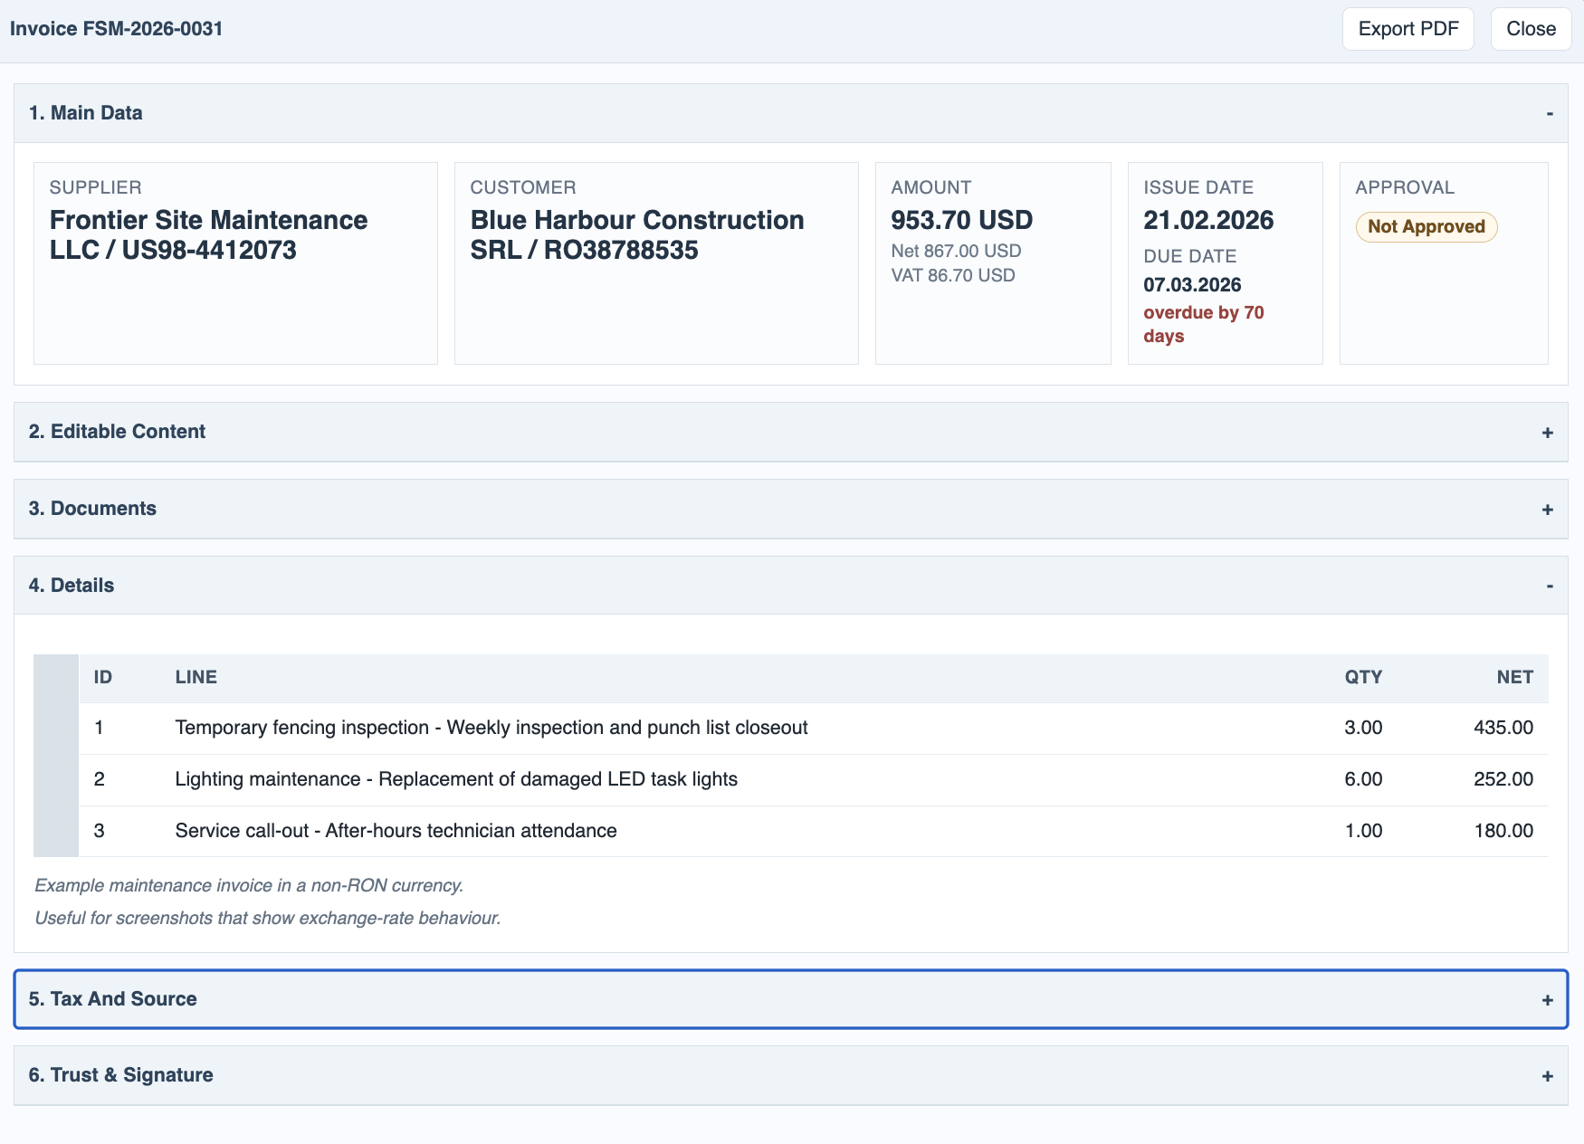This screenshot has width=1584, height=1144.
Task: Click the non-RON currency example note
Action: point(249,885)
